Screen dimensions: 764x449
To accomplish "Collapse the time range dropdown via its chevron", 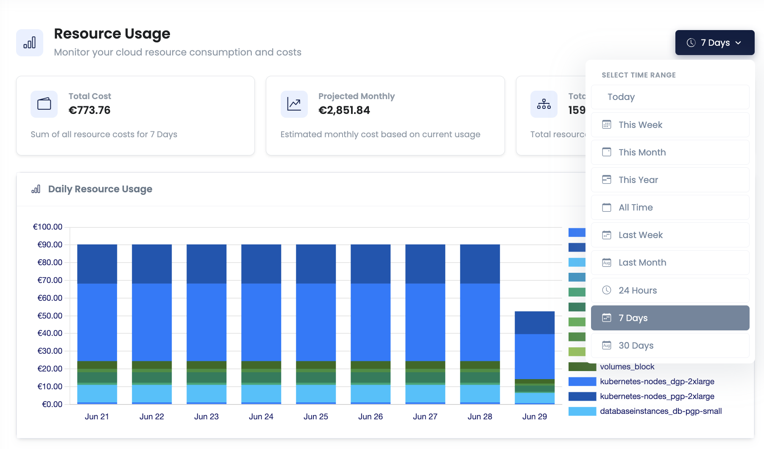I will pos(739,42).
